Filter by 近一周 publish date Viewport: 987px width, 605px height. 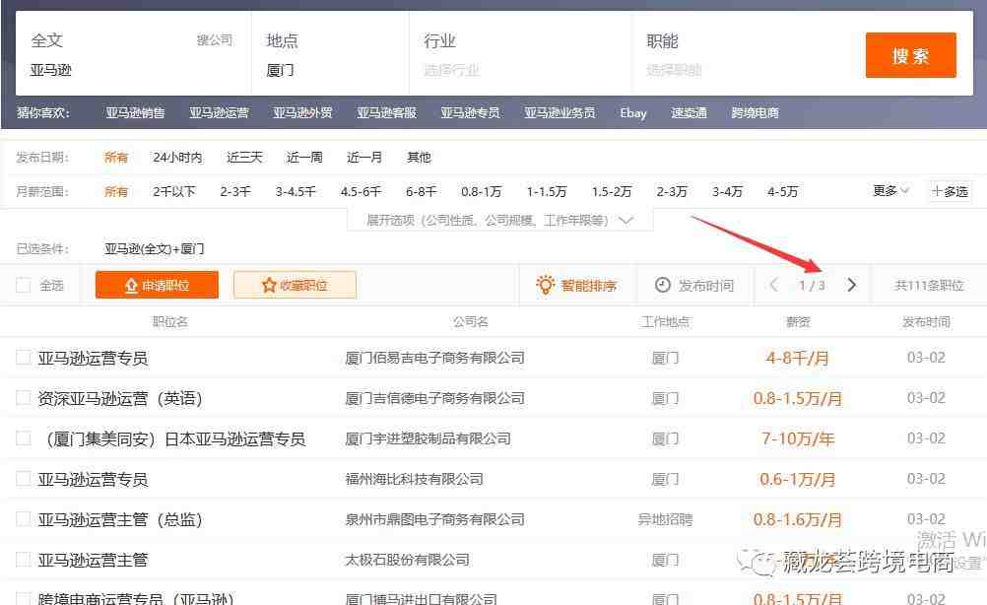[304, 157]
